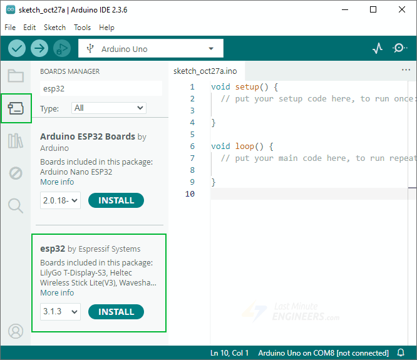Click Arduino Uno on COM8 status text

pos(323,353)
